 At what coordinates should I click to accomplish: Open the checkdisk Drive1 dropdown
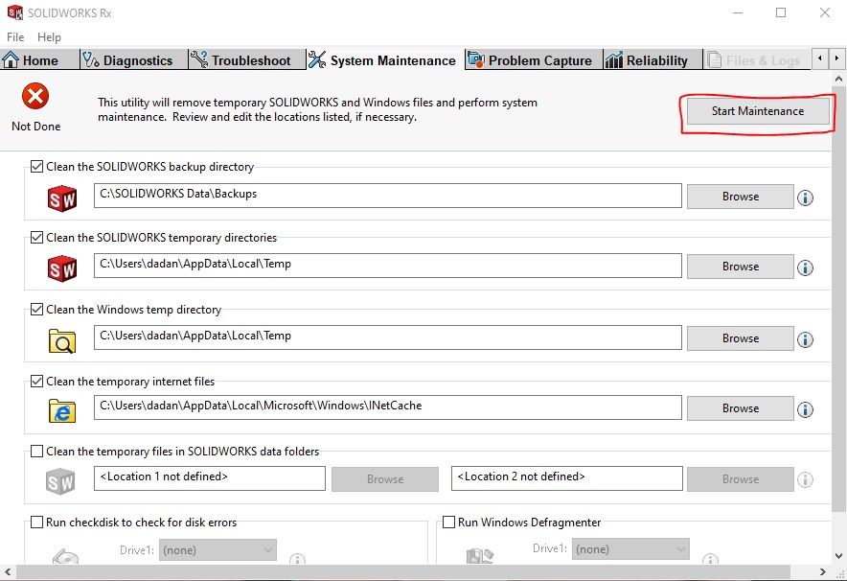[x=217, y=550]
